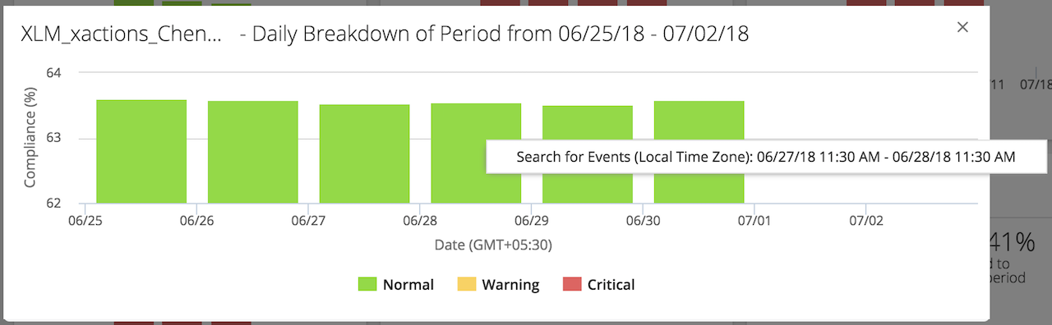The width and height of the screenshot is (1052, 325).
Task: Select the 06/25 compliance bar
Action: [141, 151]
